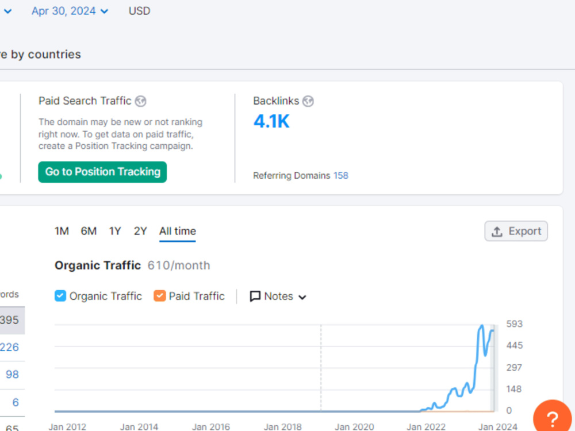Select the All time range tab
Image resolution: width=575 pixels, height=431 pixels.
[178, 231]
